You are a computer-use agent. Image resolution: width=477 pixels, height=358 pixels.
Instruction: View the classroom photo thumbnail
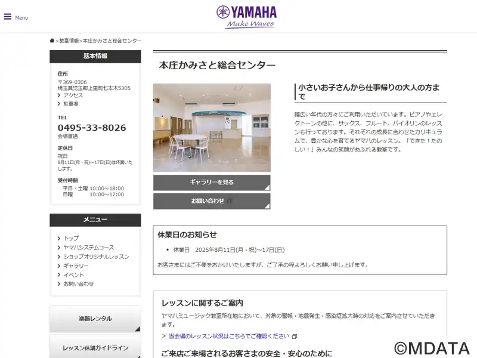point(212,128)
